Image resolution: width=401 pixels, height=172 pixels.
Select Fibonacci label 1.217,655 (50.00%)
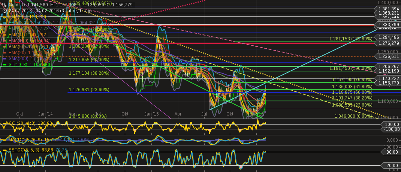89,59
